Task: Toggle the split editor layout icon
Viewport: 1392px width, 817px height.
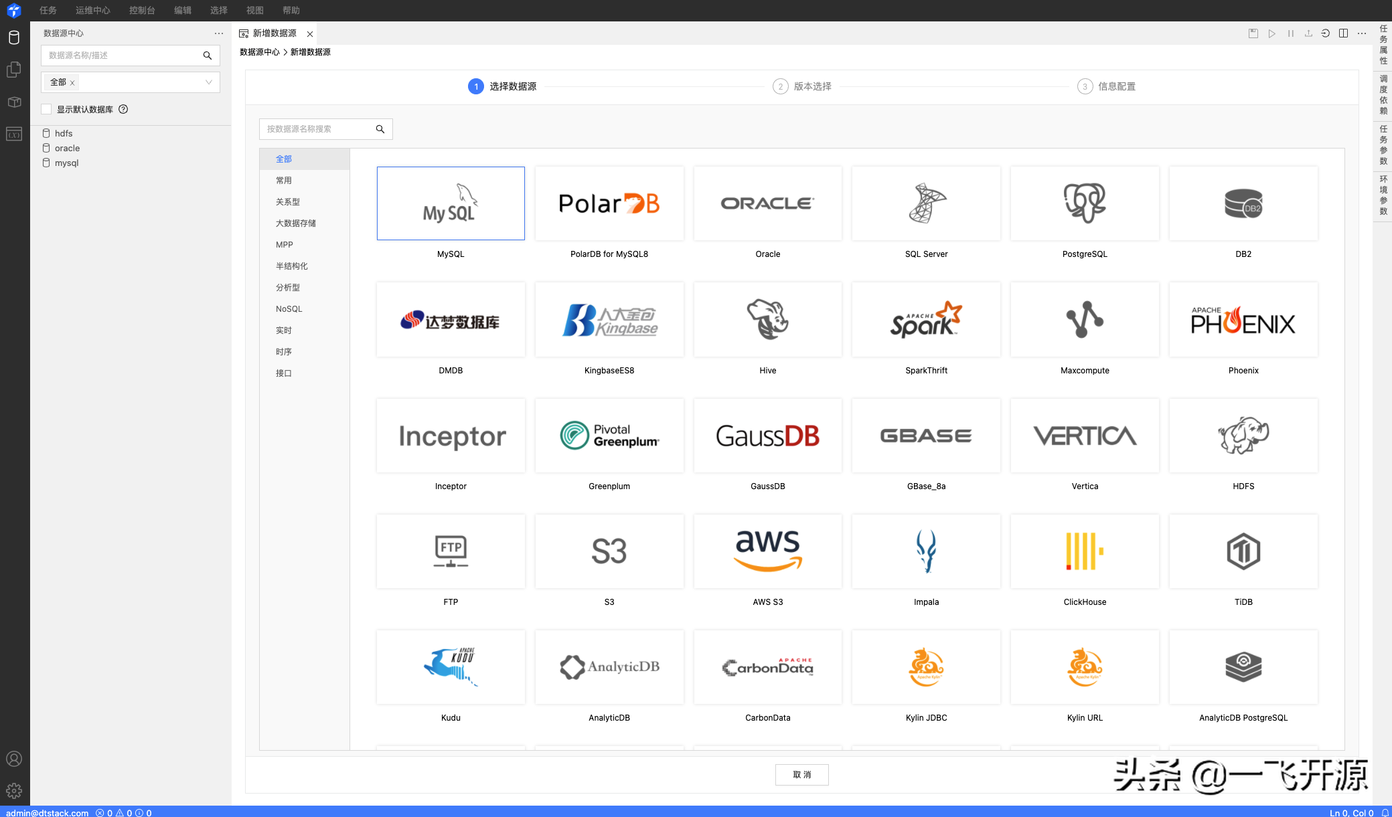Action: [x=1344, y=33]
